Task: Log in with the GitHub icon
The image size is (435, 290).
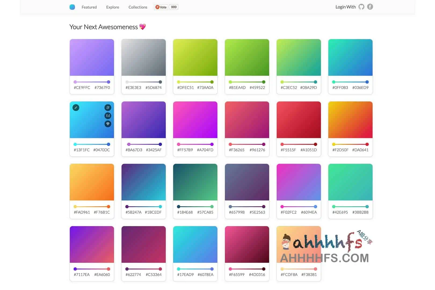Action: [x=361, y=7]
